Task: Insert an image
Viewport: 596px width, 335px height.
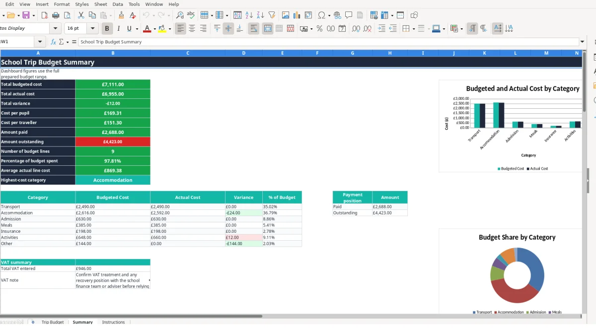Action: [286, 15]
